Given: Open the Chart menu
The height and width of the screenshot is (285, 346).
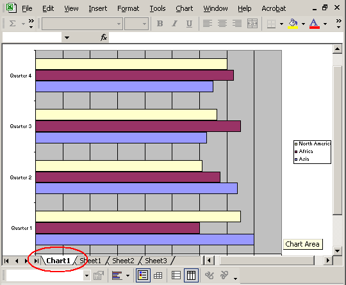Looking at the screenshot, I should click(x=185, y=8).
